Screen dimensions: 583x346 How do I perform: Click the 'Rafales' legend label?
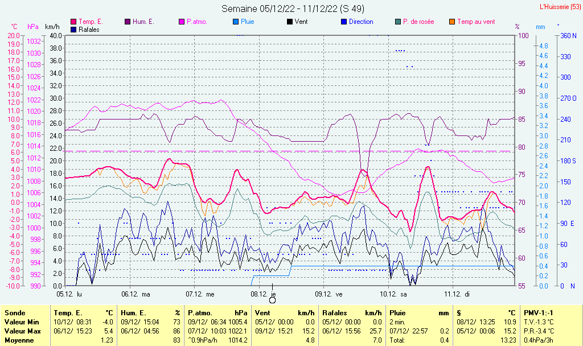89,30
